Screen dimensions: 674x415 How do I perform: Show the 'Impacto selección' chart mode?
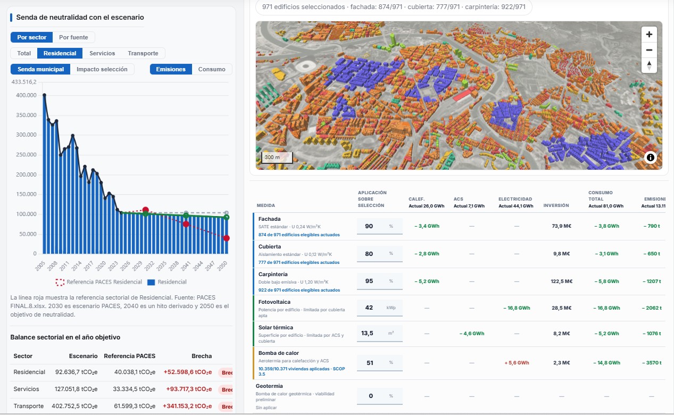click(x=102, y=69)
